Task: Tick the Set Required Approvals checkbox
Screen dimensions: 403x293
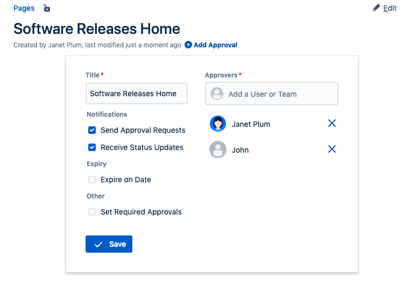Action: point(92,212)
